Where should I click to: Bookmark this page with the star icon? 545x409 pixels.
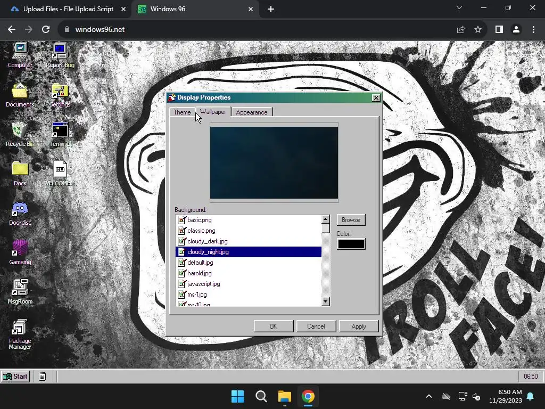(x=478, y=30)
